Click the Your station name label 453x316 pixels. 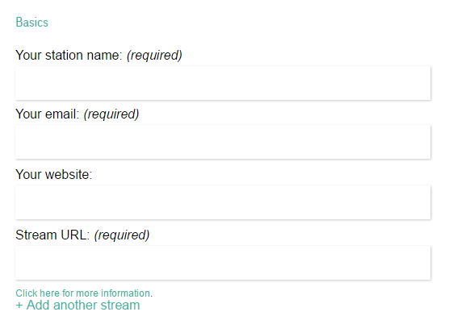click(x=69, y=55)
